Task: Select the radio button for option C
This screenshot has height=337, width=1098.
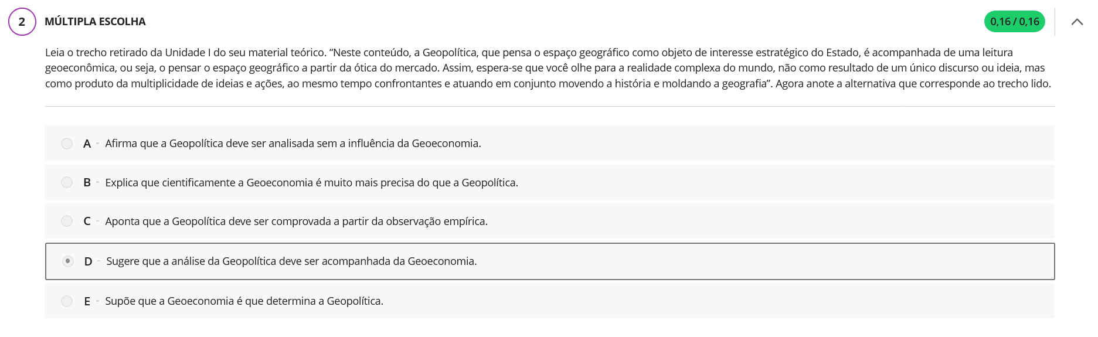Action: pyautogui.click(x=67, y=221)
